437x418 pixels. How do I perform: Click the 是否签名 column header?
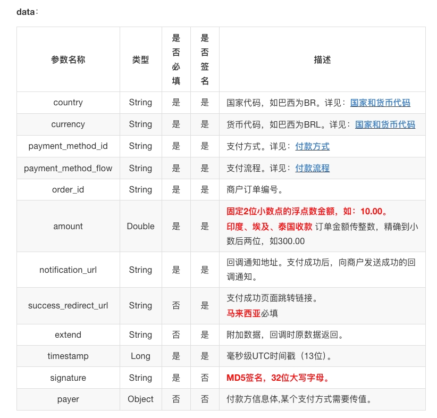coord(205,60)
